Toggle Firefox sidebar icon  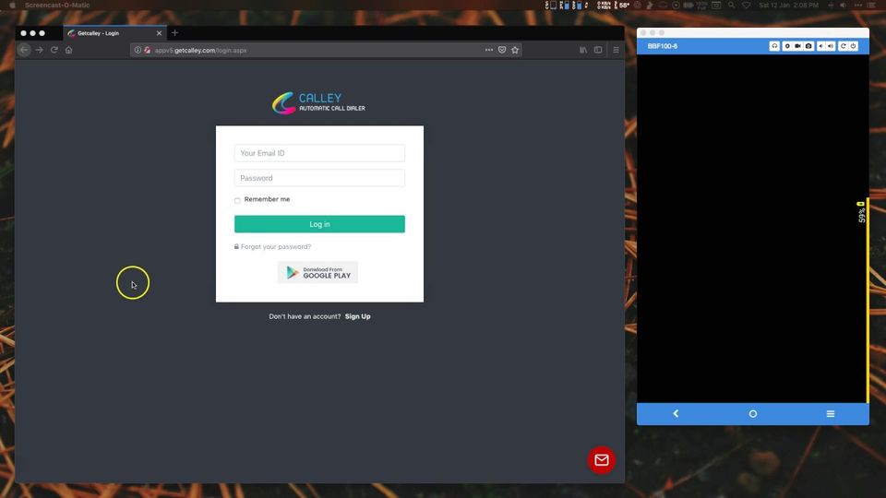[598, 50]
